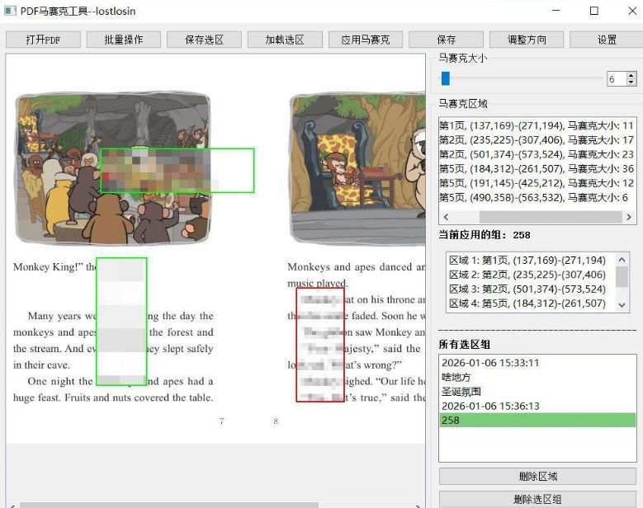
Task: Click the PDF preview horizontal scrollbar thumb
Action: coord(169,506)
